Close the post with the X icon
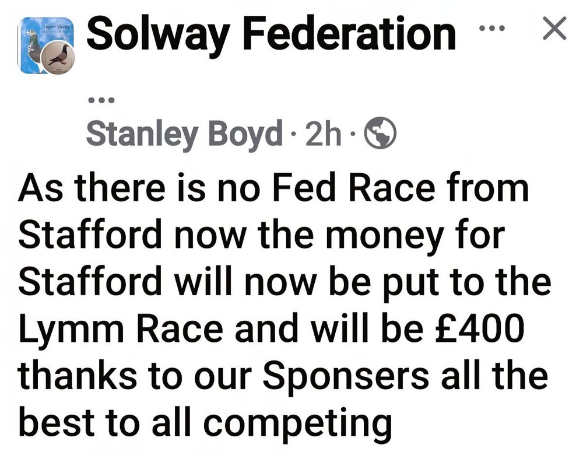This screenshot has height=455, width=583. pyautogui.click(x=554, y=28)
